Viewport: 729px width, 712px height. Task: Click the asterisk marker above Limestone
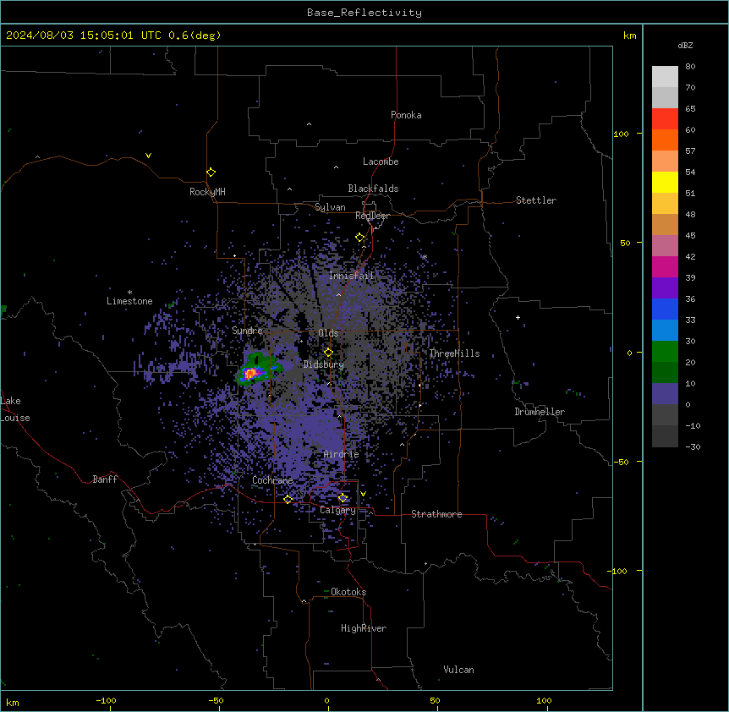point(129,293)
